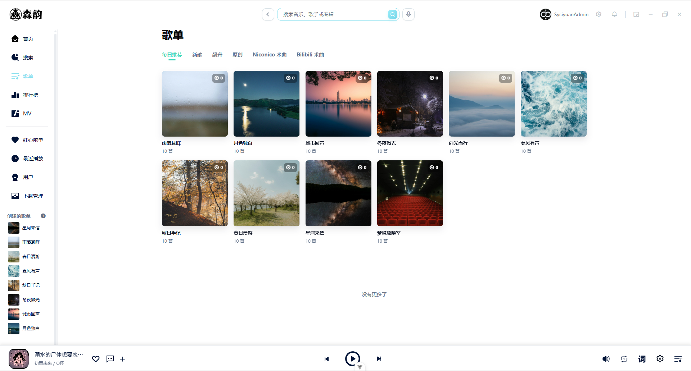Viewport: 691px width, 371px height.
Task: Open 红心歌单 liked songs
Action: [x=27, y=140]
